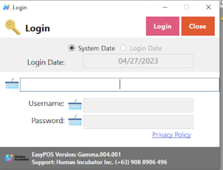The width and height of the screenshot is (223, 170).
Task: Click the Username input field
Action: (138, 105)
